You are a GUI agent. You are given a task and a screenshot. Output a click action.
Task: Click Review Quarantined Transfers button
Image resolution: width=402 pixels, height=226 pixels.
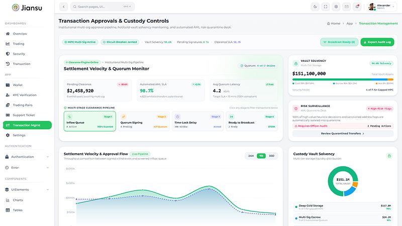343,134
